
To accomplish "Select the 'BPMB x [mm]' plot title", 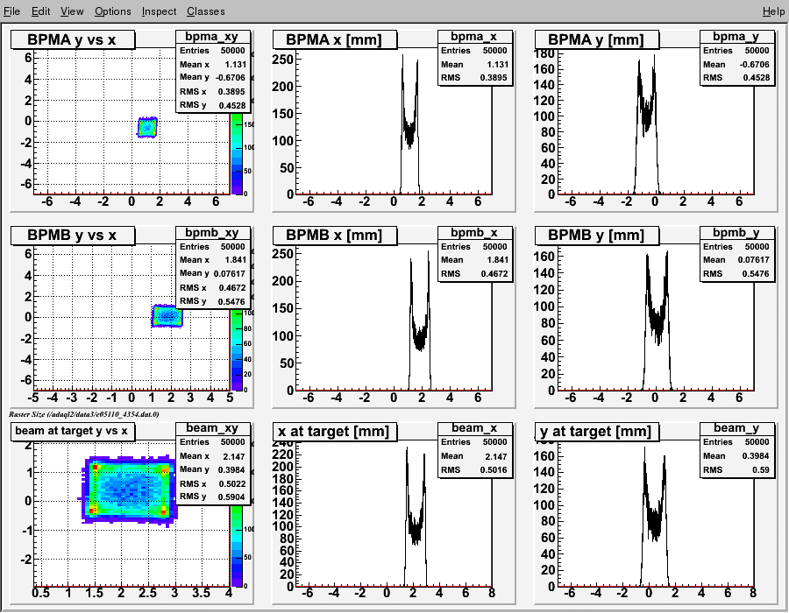I will 335,236.
